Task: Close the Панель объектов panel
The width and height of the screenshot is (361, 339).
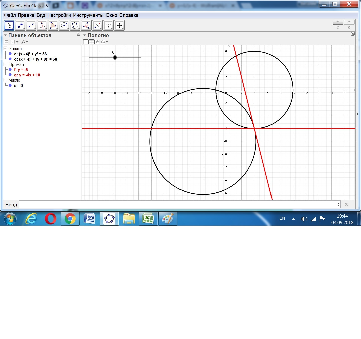Action: coord(78,34)
